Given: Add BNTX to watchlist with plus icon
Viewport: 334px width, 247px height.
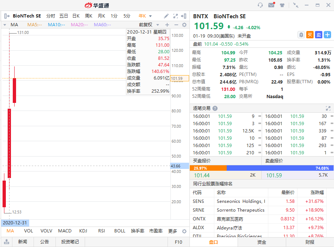Looking at the screenshot, I should pyautogui.click(x=327, y=35).
